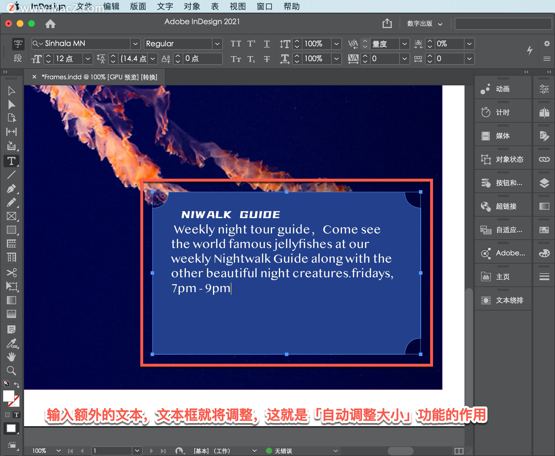The image size is (555, 456).
Task: Open control panel settings gear
Action: [x=547, y=43]
